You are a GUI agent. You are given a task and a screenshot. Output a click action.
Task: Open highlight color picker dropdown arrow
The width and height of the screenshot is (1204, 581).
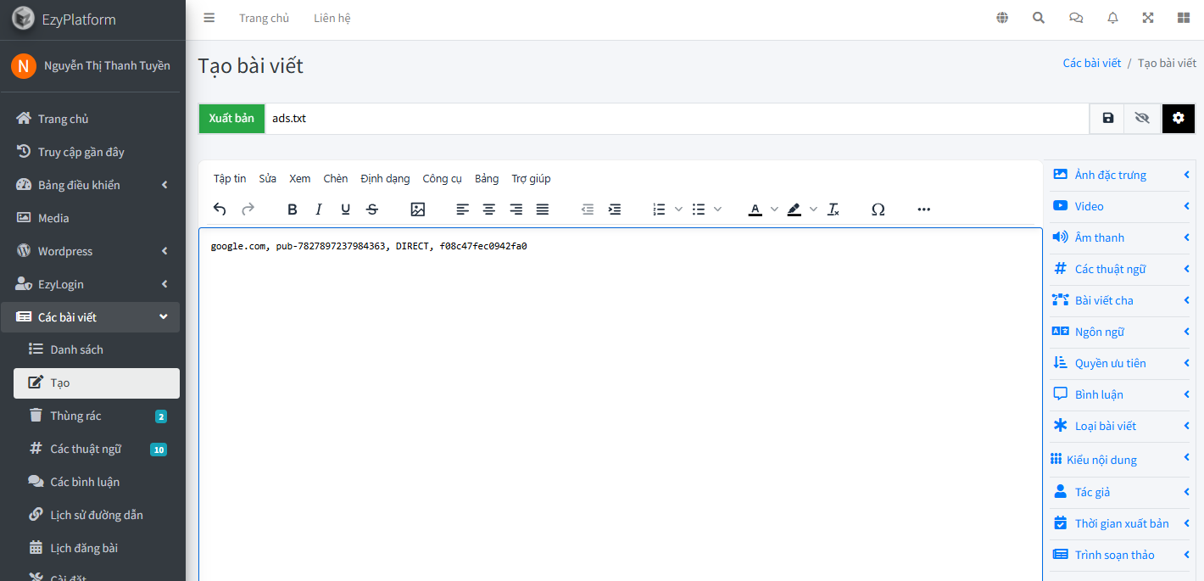813,209
